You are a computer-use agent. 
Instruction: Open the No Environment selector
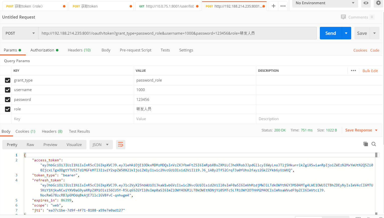325,3
